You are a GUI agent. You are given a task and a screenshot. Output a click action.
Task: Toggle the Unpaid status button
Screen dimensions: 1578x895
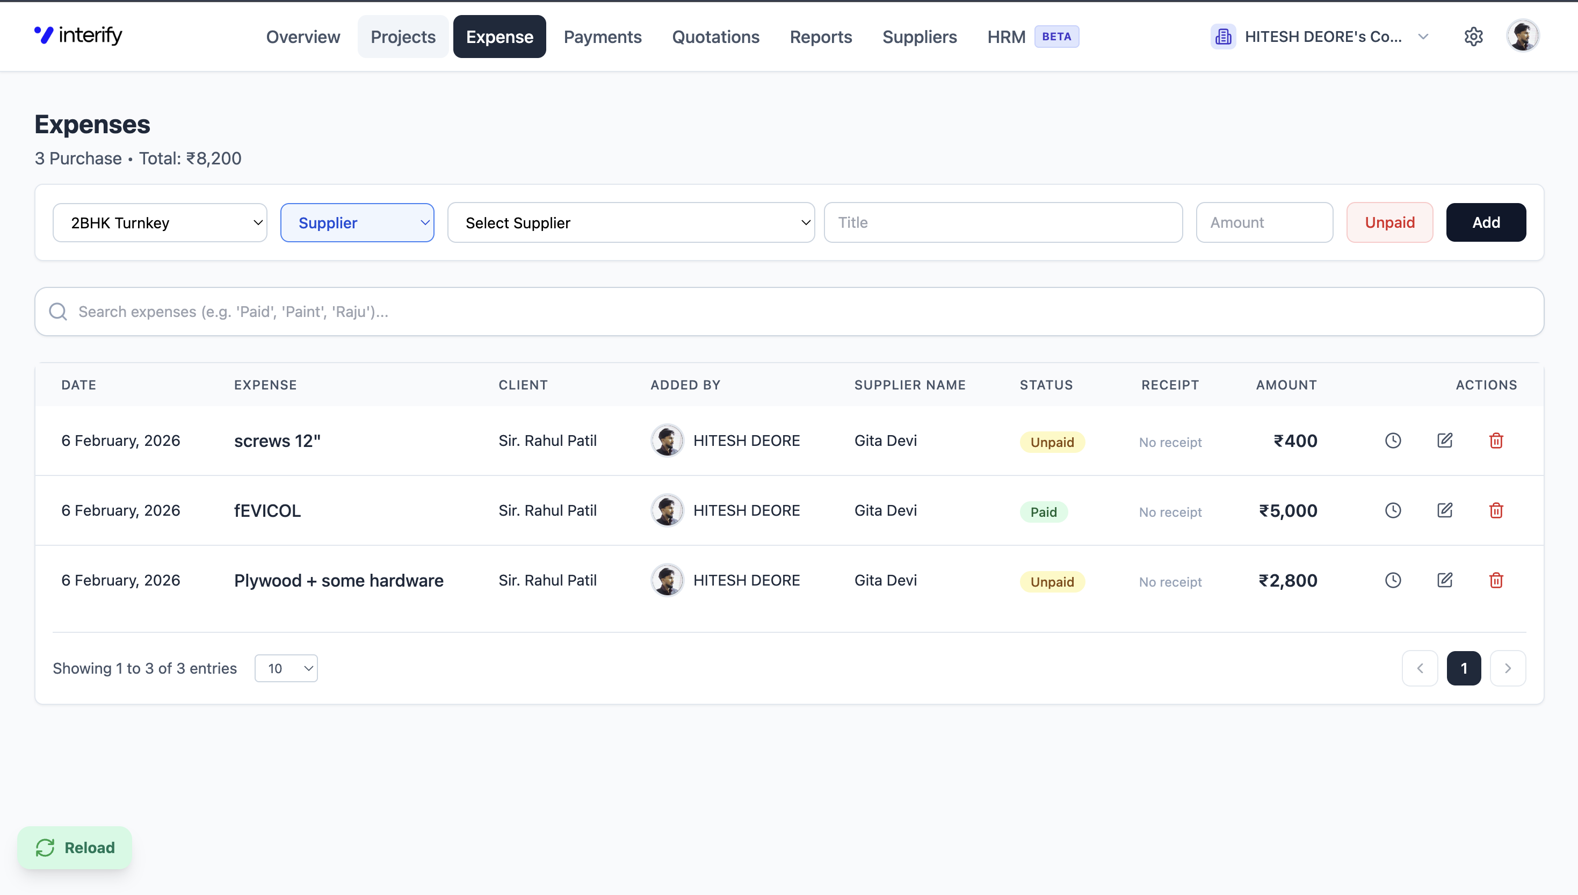(x=1389, y=222)
